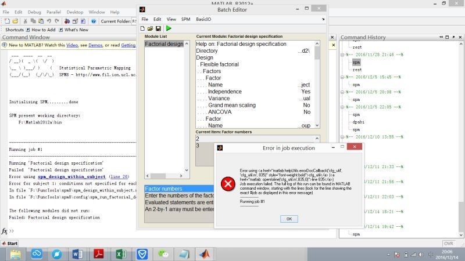Collapse the 2016/12/5 20:08 history group
Screen dimensions: 465x261
point(342,92)
